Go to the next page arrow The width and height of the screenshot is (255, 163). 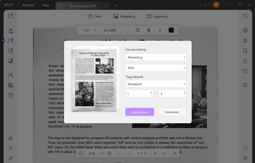coord(155,153)
